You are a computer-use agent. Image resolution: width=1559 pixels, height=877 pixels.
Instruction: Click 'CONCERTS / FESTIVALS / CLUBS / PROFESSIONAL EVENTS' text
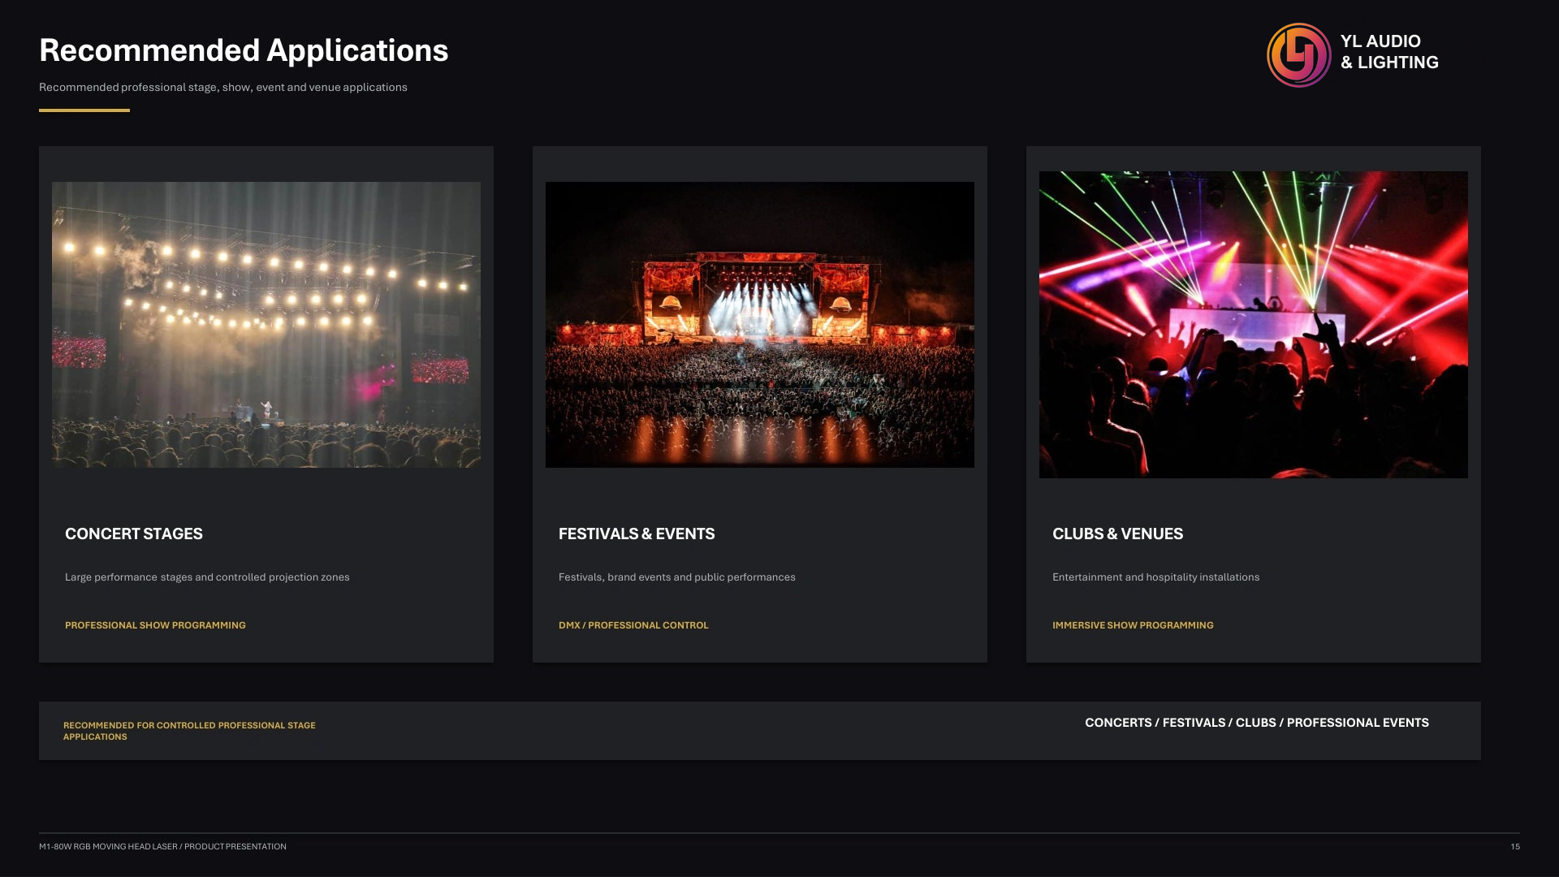click(x=1257, y=723)
